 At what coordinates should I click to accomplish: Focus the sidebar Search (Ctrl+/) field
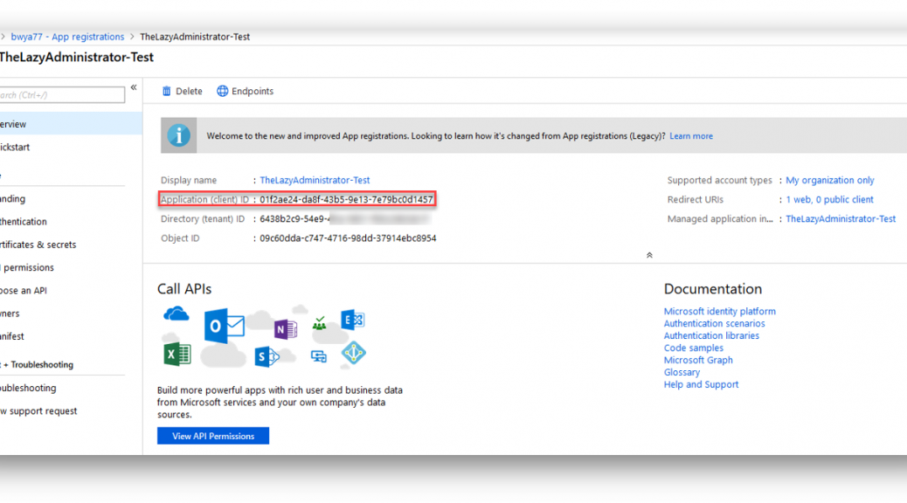pyautogui.click(x=62, y=95)
